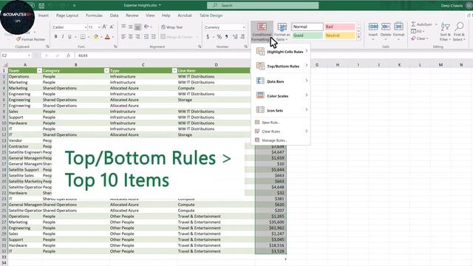Screen dimensions: 473x266
Task: Click the Insert Function fx icon
Action: point(69,55)
